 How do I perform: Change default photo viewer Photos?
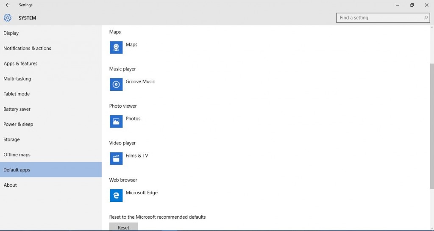133,119
